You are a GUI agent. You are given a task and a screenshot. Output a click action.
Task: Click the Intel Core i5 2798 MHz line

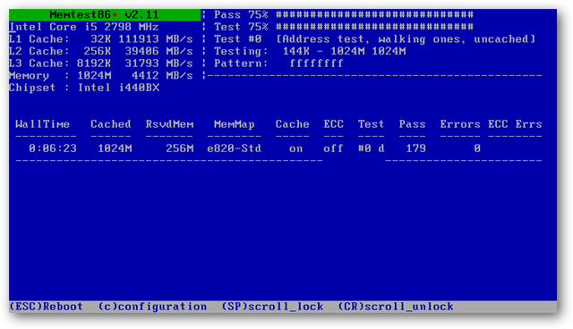click(x=84, y=27)
